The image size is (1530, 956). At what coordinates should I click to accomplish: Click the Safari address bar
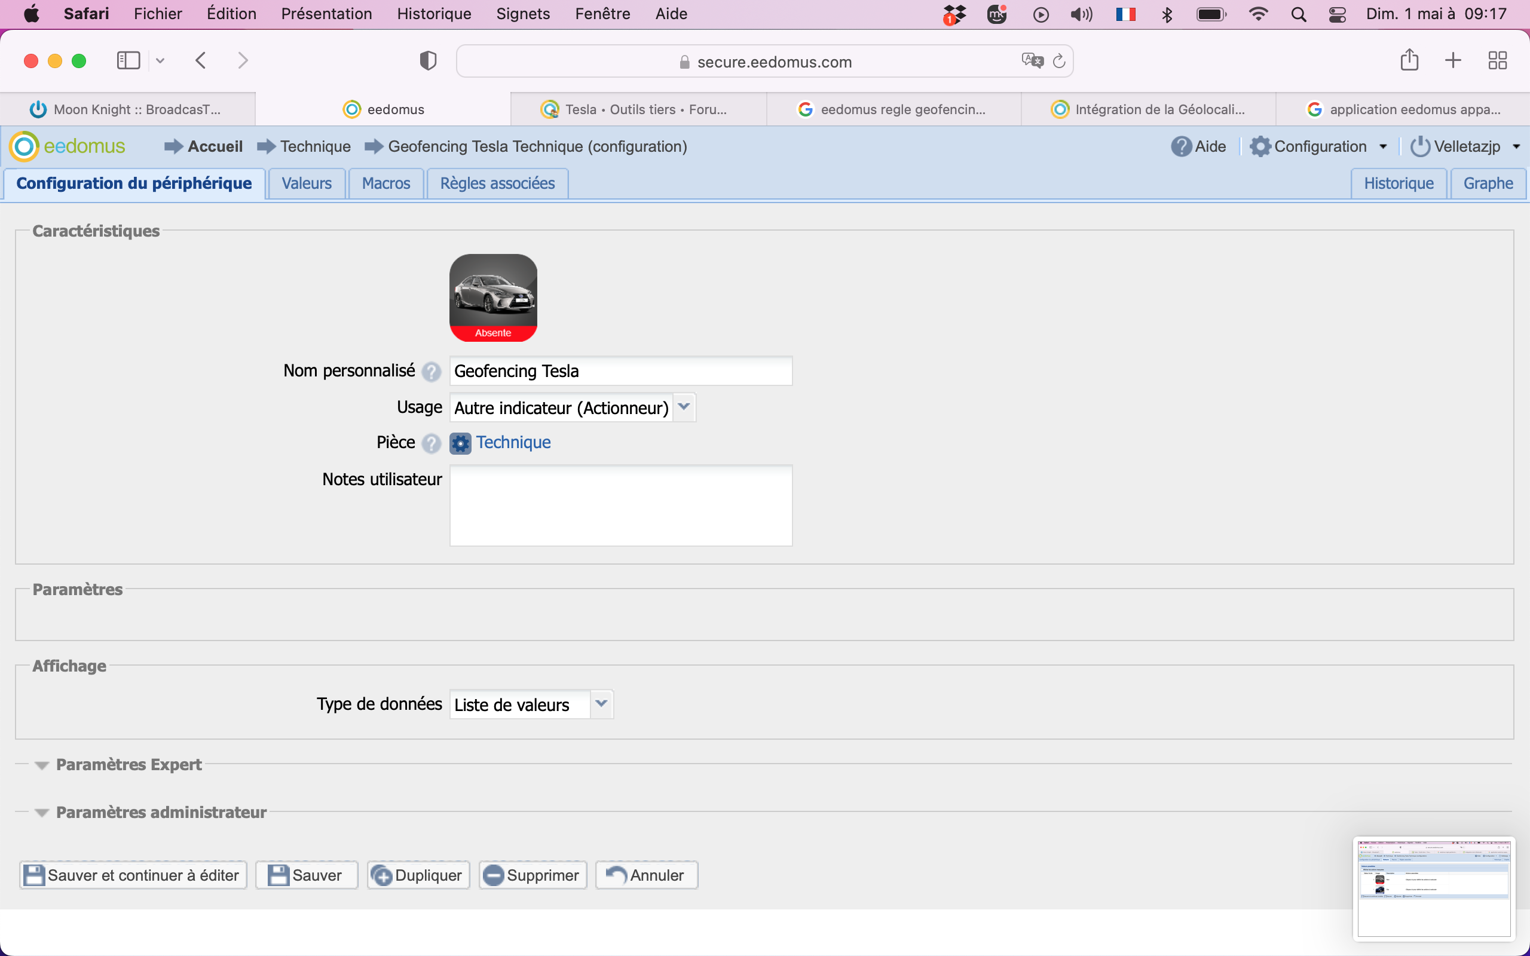coord(765,62)
